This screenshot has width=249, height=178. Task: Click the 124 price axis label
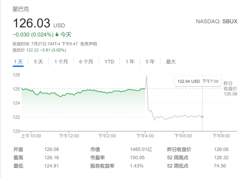(16, 103)
